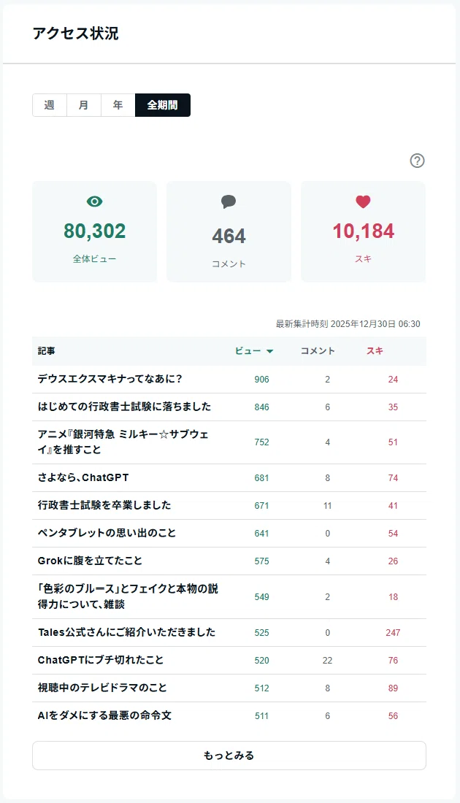Select the 全期間 period tab
Screen dimensions: 460x803
click(x=162, y=105)
